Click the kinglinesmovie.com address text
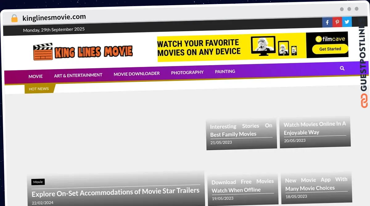The image size is (370, 206). pyautogui.click(x=54, y=18)
